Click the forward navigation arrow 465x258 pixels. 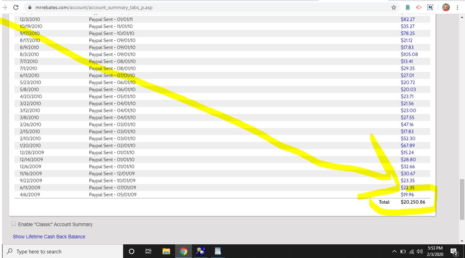pyautogui.click(x=5, y=7)
